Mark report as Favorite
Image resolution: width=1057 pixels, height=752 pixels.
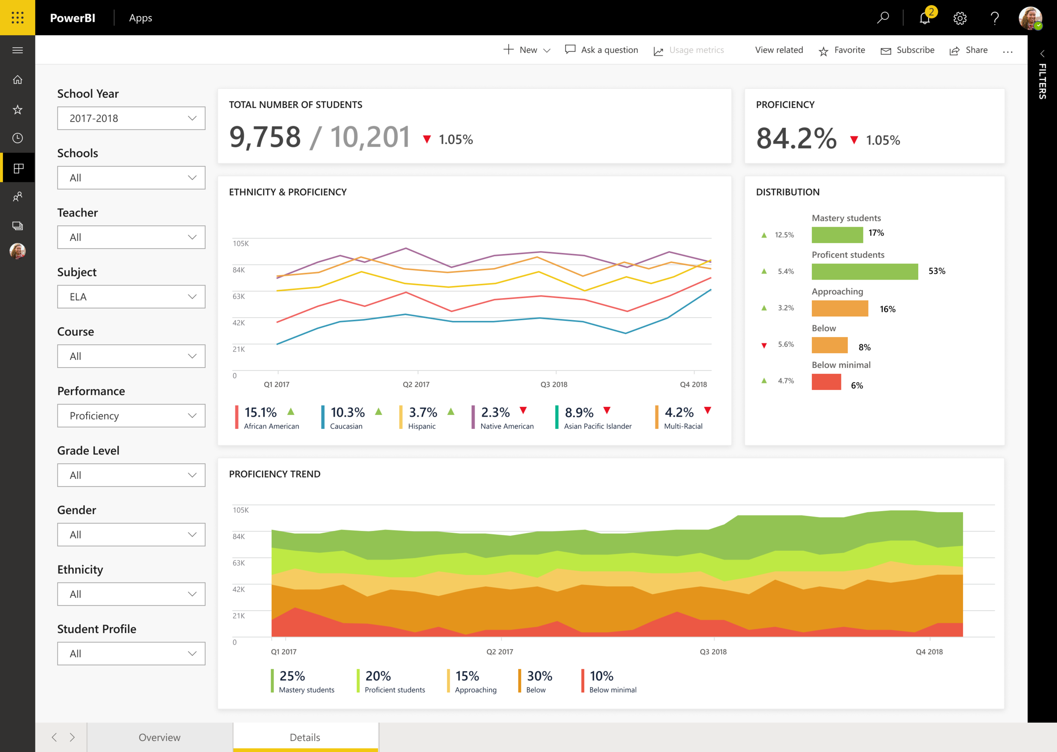coord(842,50)
